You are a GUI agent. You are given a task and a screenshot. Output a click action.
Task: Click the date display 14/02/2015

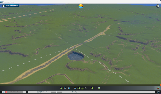click(14, 92)
